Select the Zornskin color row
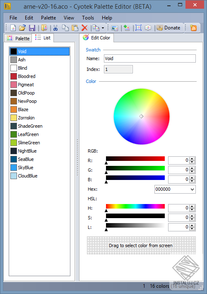This screenshot has width=207, height=294. point(39,118)
